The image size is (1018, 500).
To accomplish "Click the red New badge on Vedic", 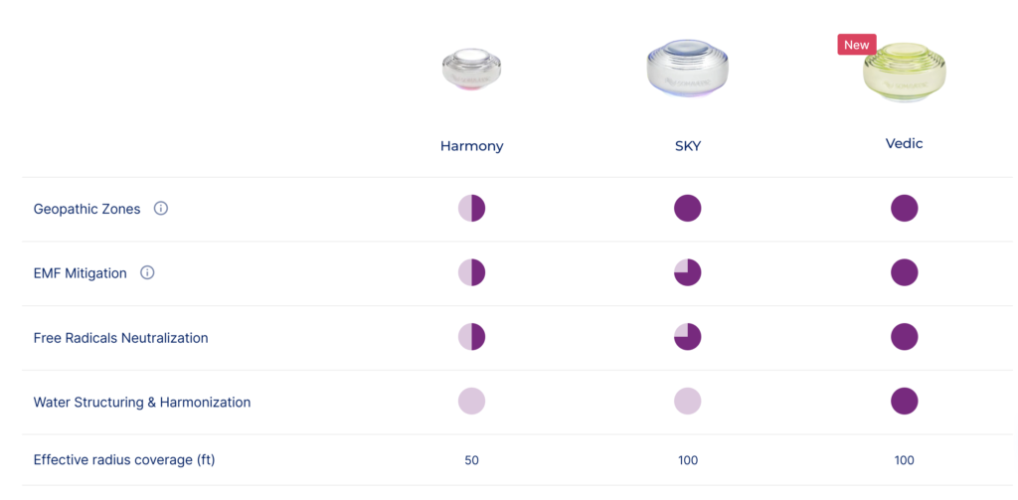I will 857,45.
